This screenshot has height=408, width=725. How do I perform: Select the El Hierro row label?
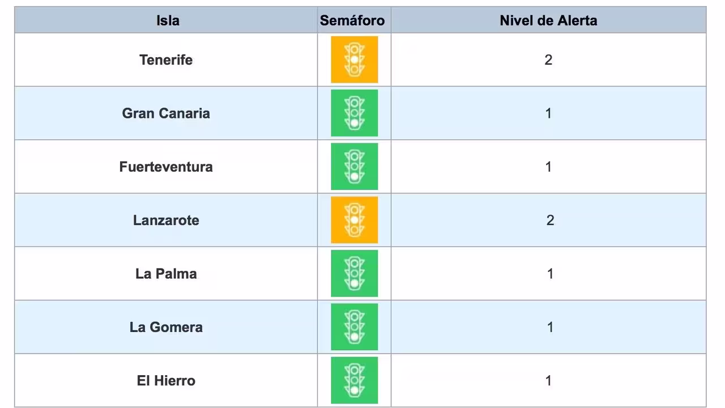coord(166,380)
